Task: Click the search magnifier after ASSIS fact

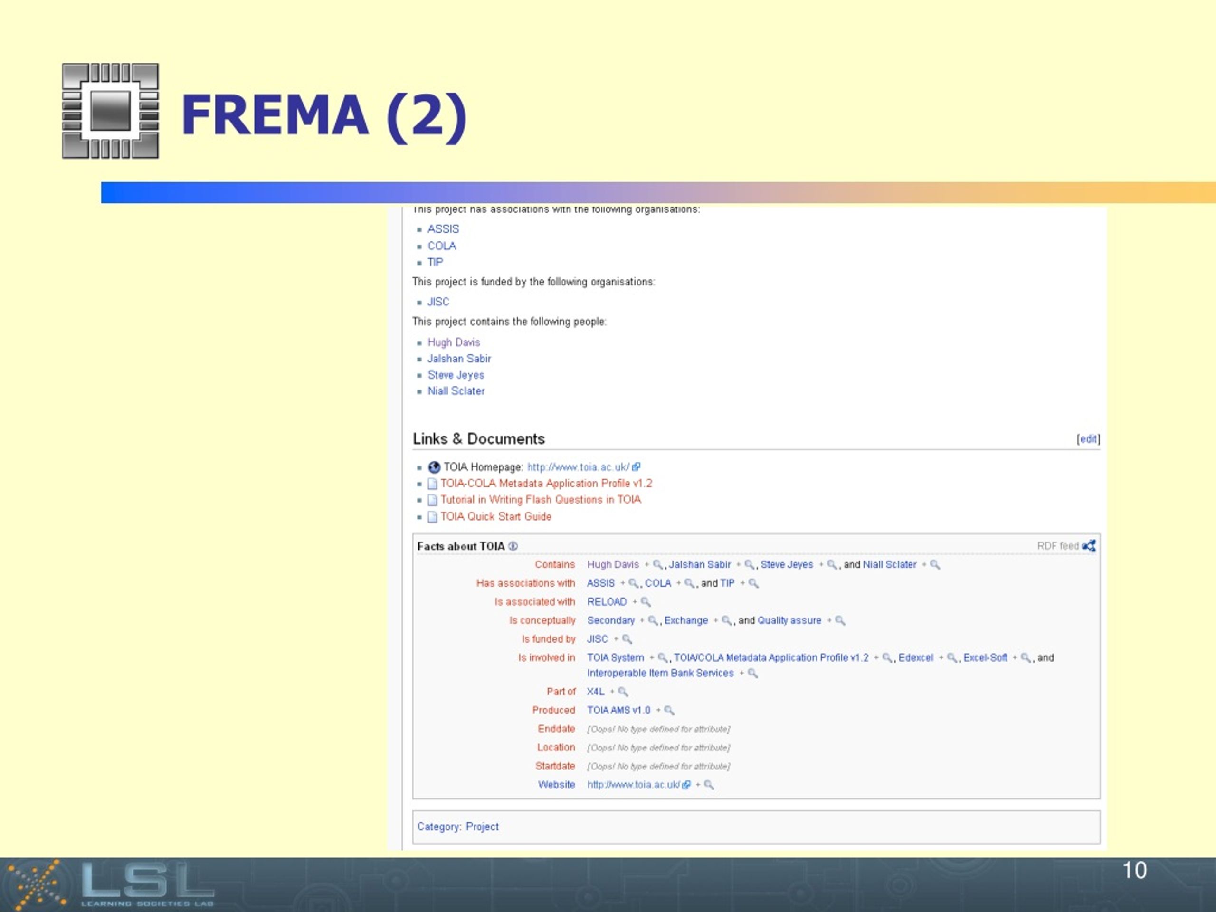Action: coord(633,583)
